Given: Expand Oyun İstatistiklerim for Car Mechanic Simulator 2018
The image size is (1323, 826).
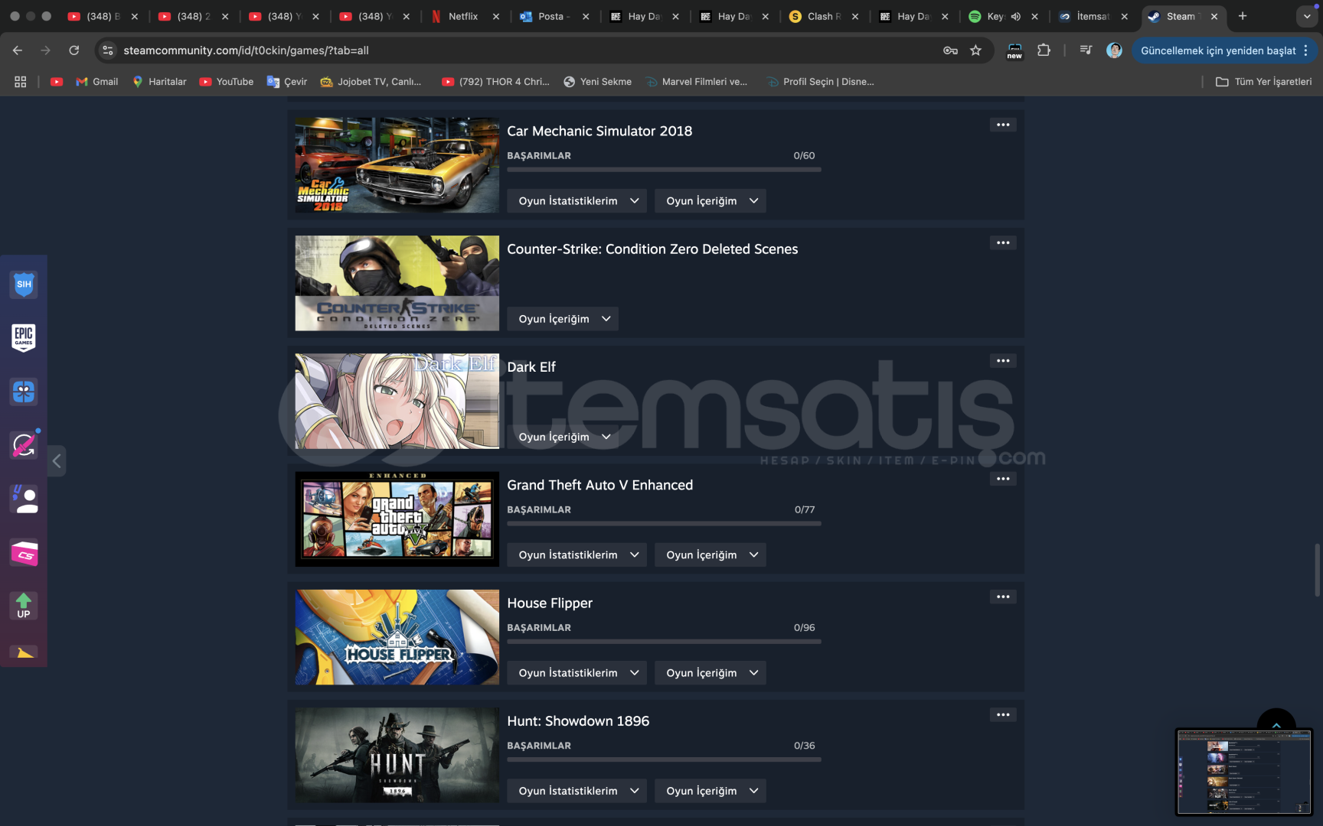Looking at the screenshot, I should pyautogui.click(x=577, y=201).
